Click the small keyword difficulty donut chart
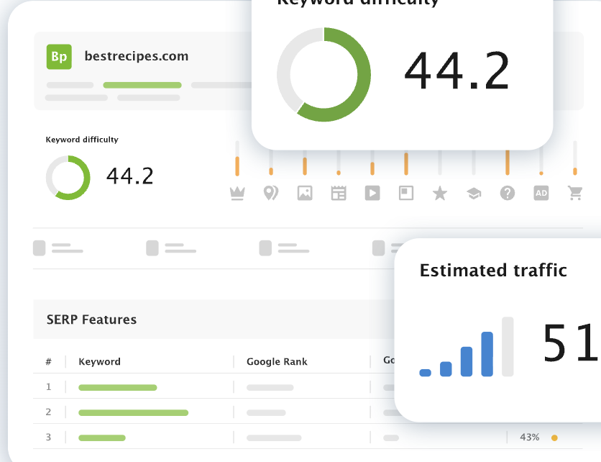 tap(68, 177)
